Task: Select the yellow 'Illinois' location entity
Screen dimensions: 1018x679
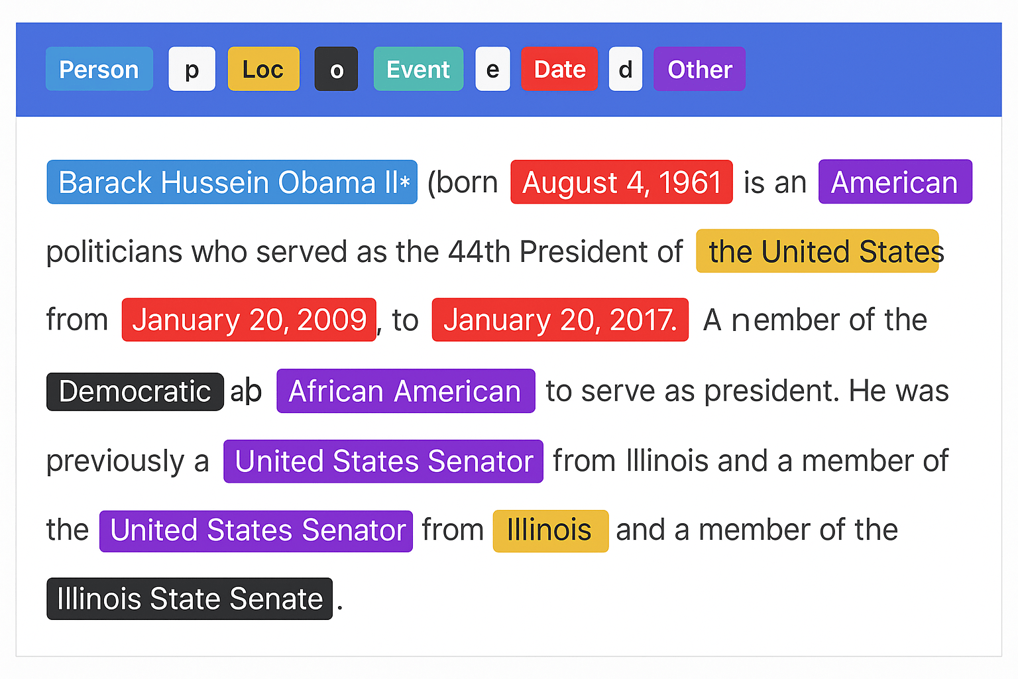Action: 550,530
